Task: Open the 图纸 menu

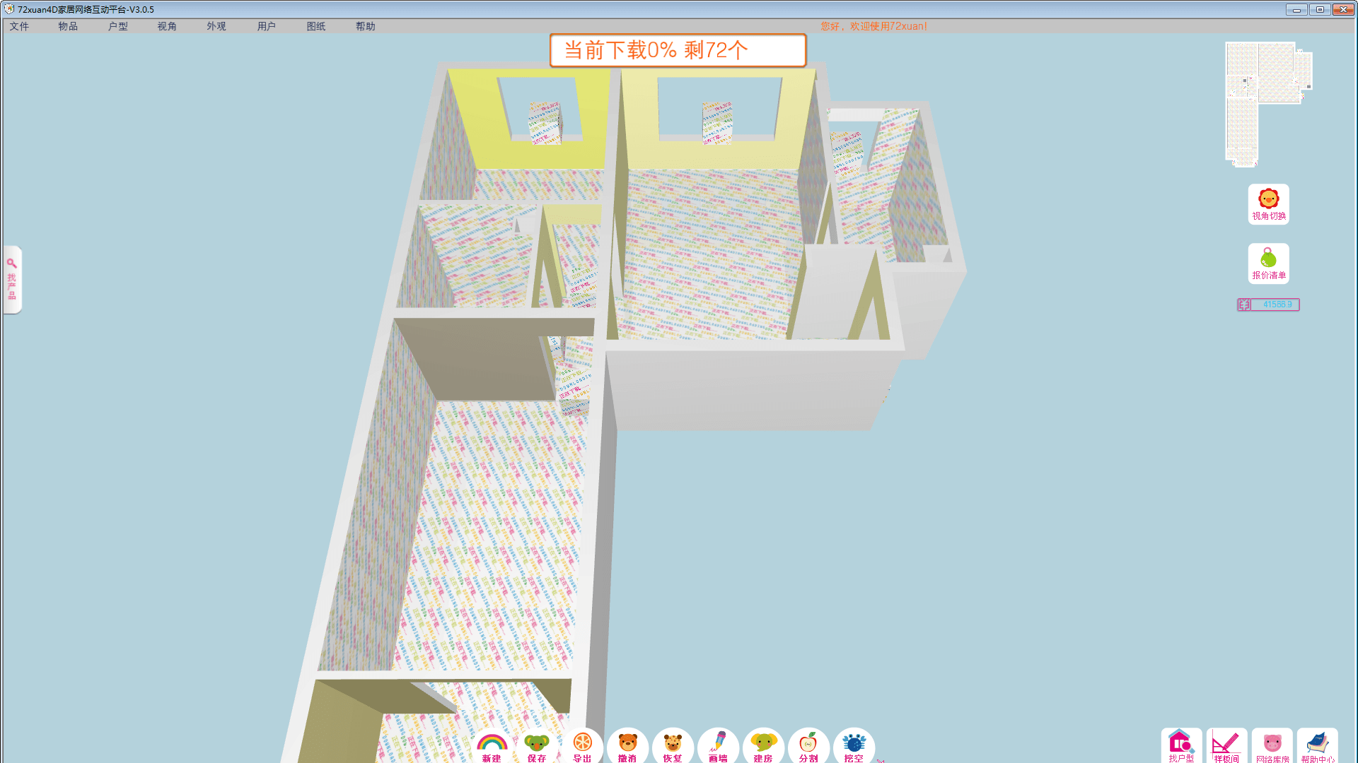Action: (x=316, y=26)
